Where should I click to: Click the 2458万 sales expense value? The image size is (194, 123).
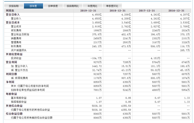point(98,38)
